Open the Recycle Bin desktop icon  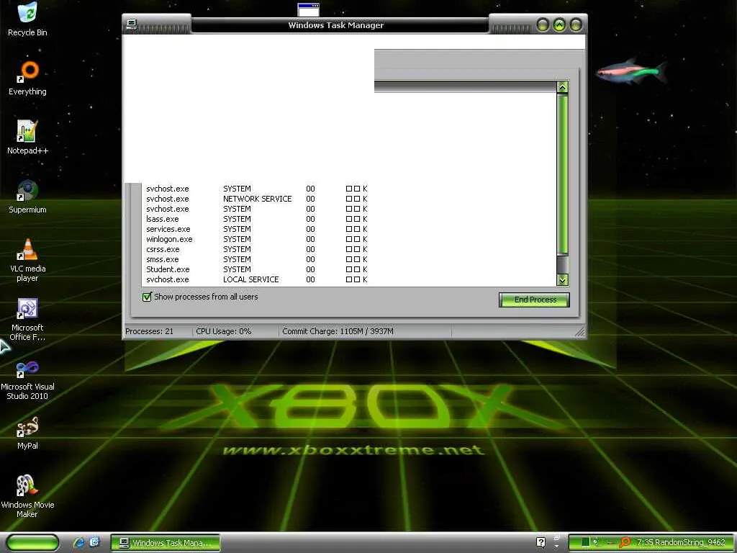click(x=27, y=19)
